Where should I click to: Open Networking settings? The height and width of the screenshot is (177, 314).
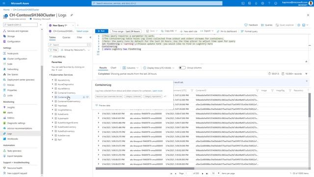point(13,69)
